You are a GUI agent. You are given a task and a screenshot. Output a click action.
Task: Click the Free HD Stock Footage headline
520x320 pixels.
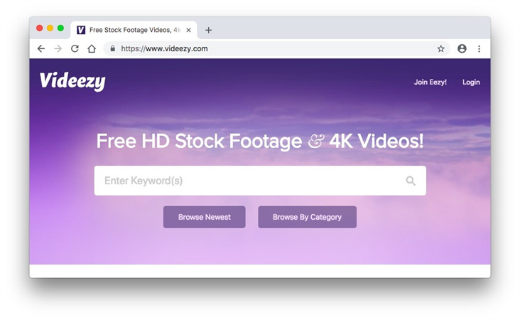[260, 141]
